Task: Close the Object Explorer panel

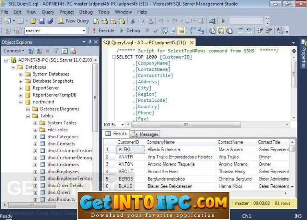Action: [x=96, y=42]
